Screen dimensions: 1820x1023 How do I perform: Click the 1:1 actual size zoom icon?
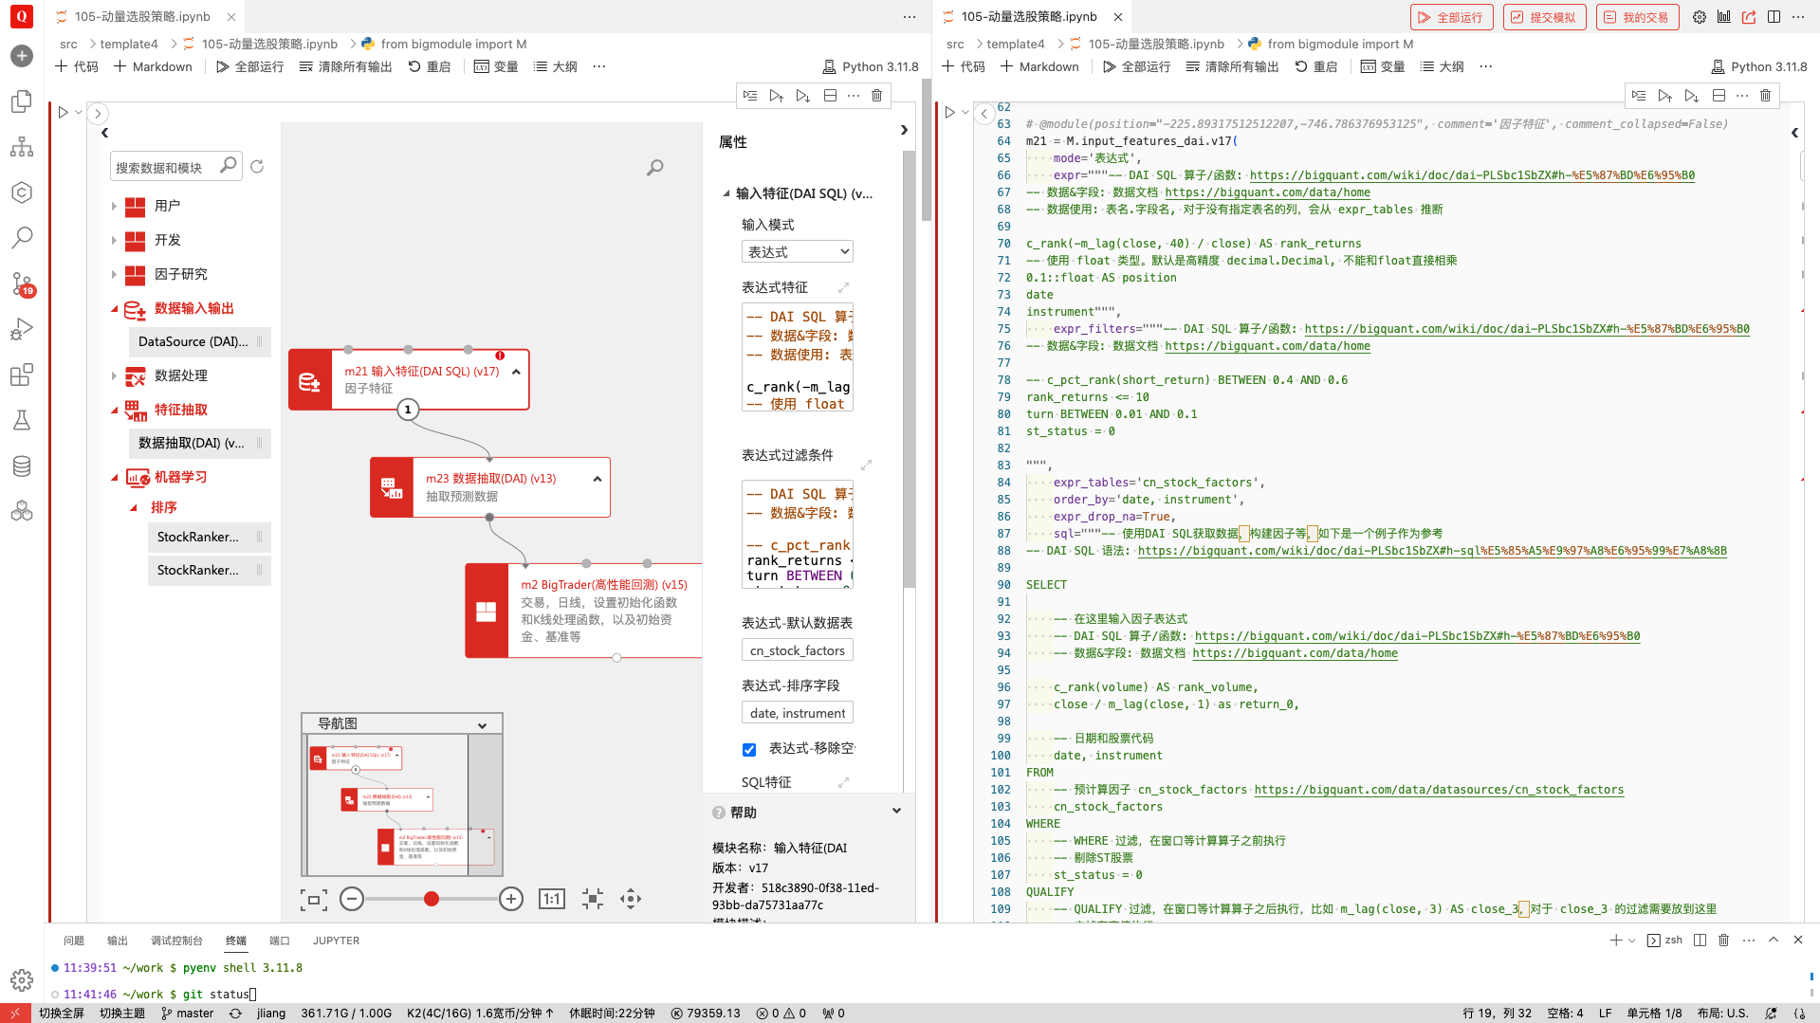point(551,899)
